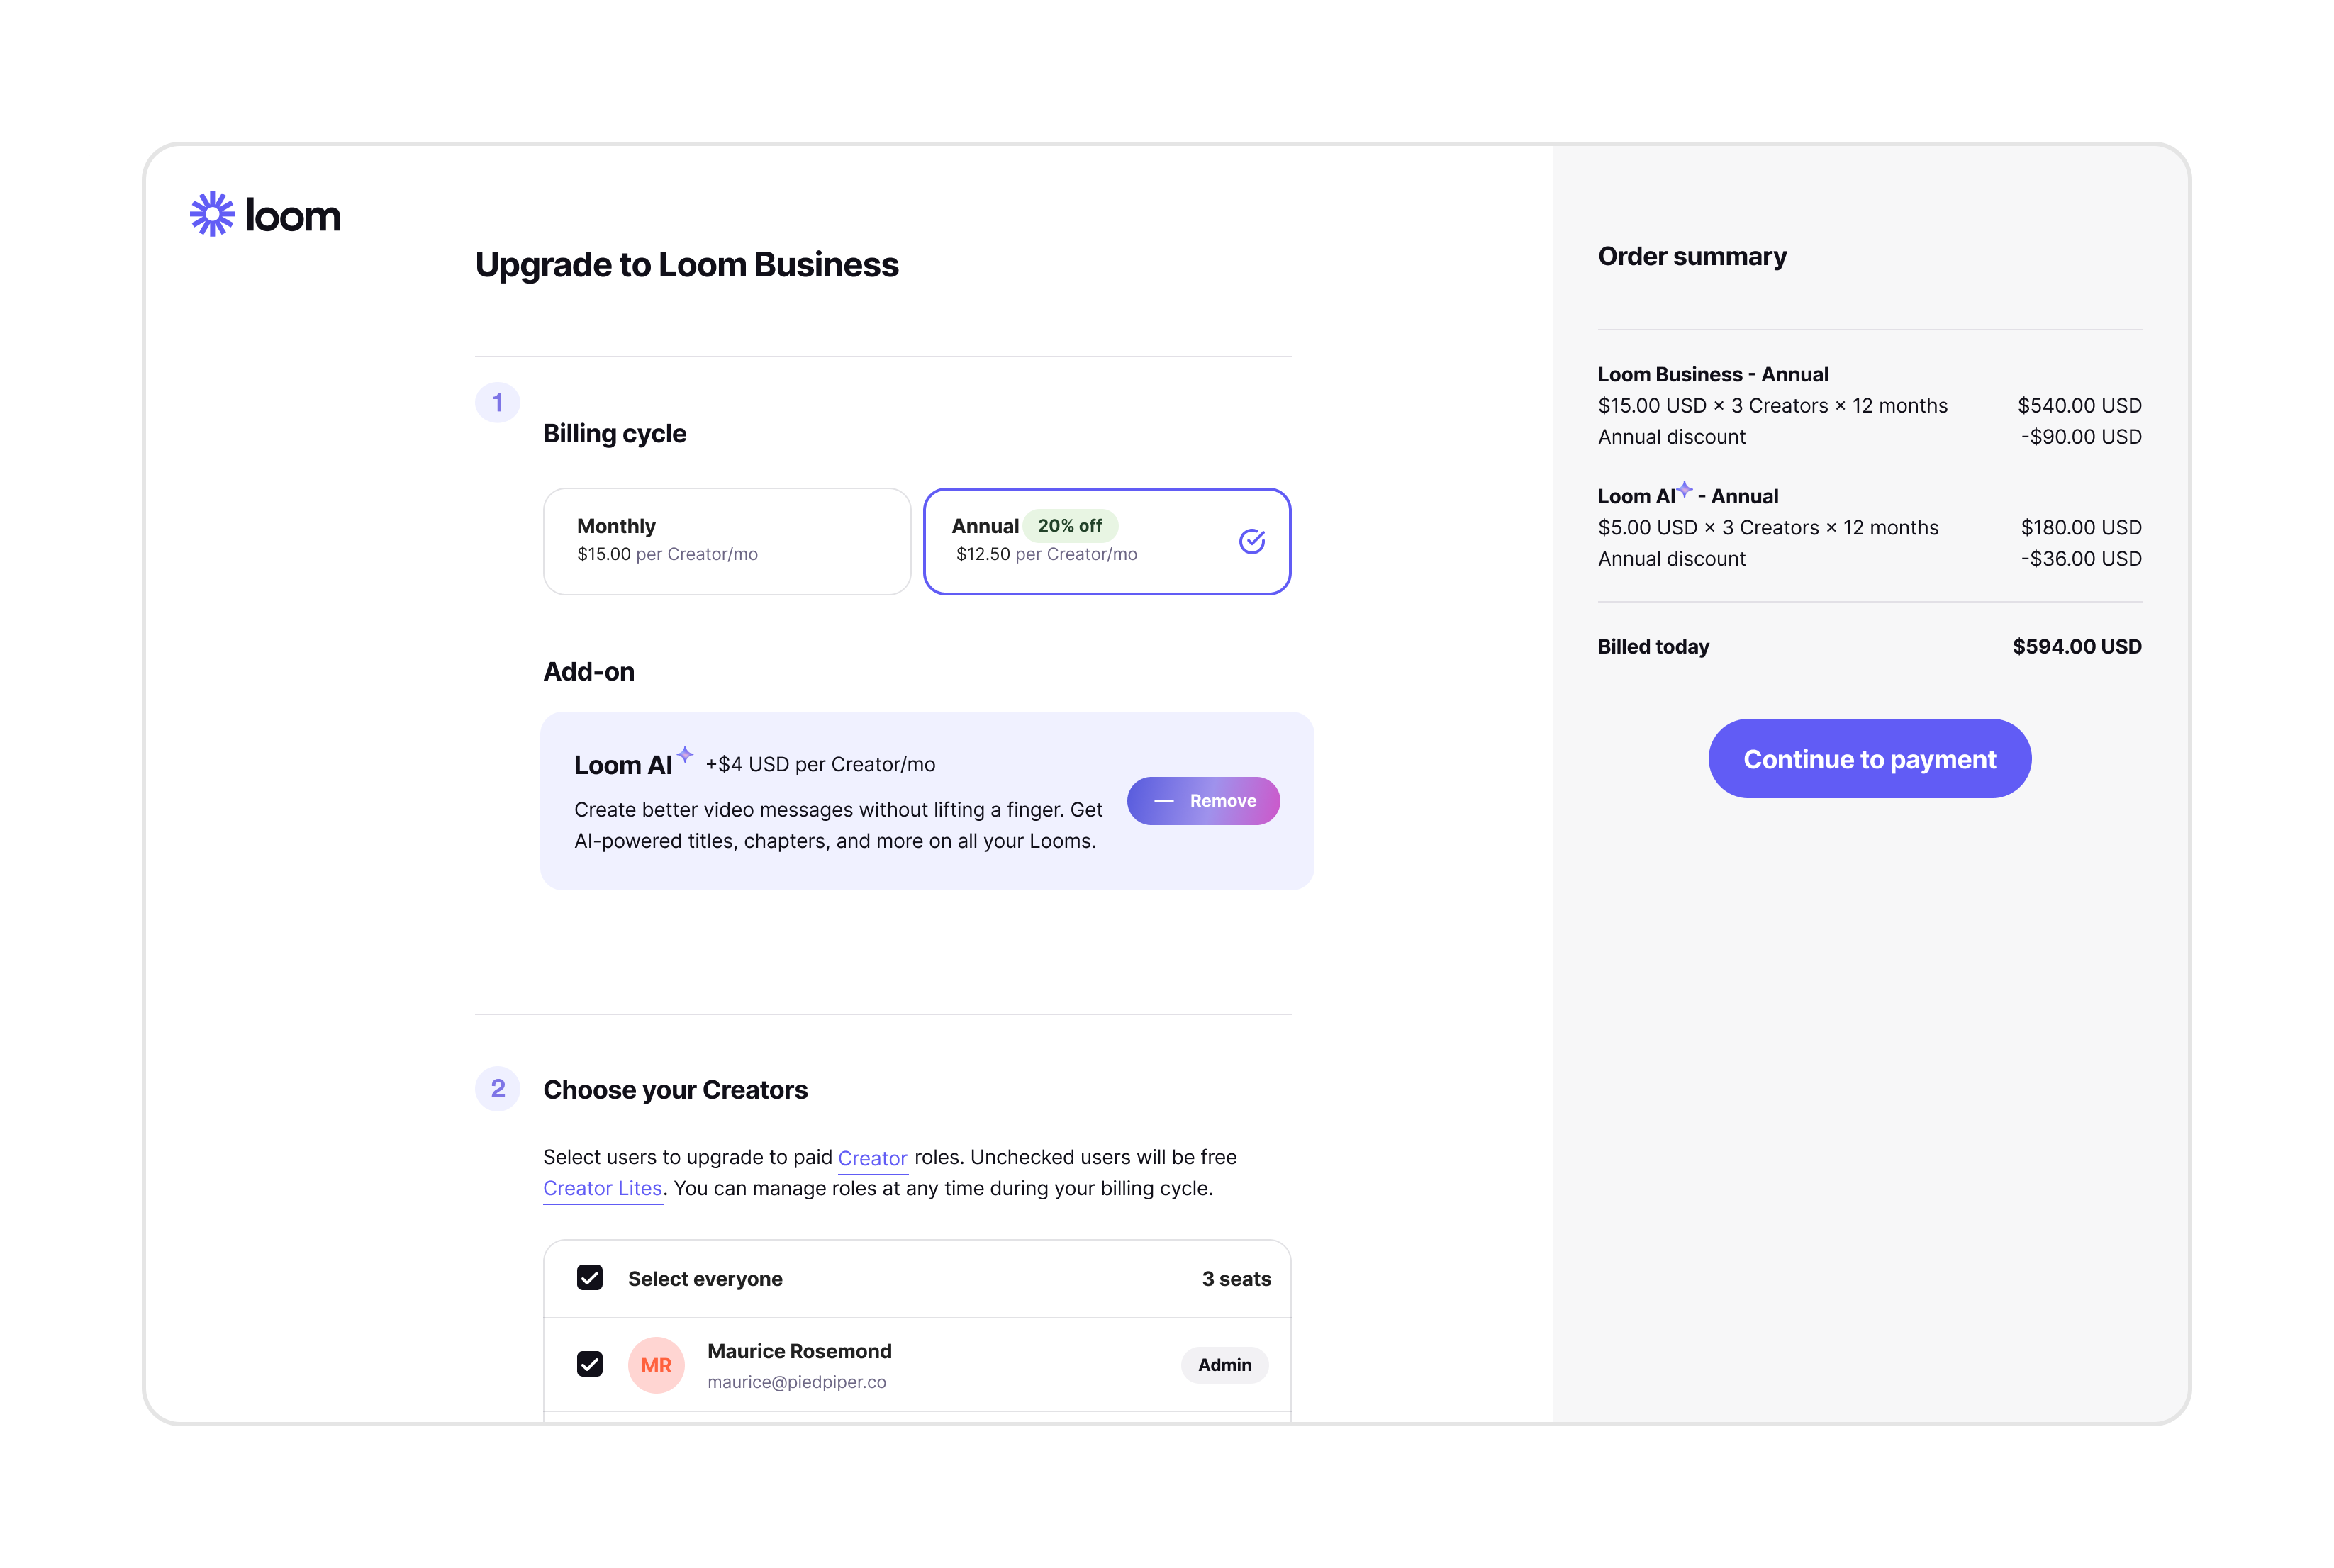
Task: Click the "-$36.00 USD" discount amount
Action: click(x=2081, y=558)
